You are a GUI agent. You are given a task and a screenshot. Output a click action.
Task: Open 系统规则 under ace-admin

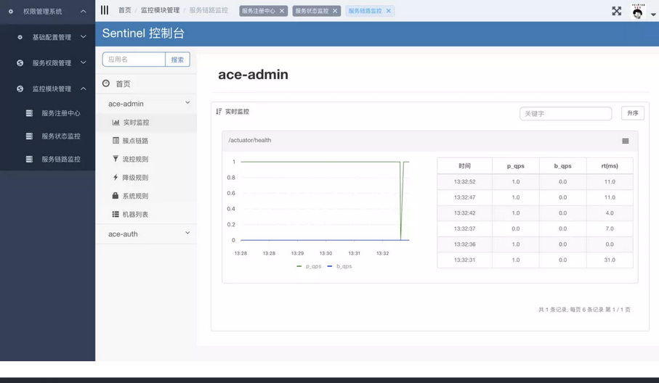coord(135,196)
